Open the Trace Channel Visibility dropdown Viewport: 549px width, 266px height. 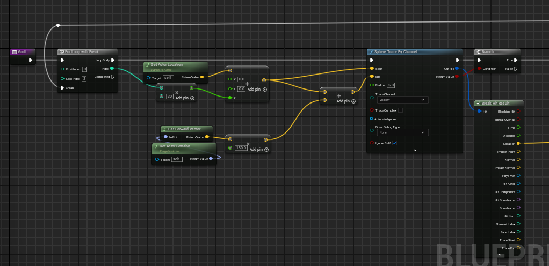(x=402, y=100)
